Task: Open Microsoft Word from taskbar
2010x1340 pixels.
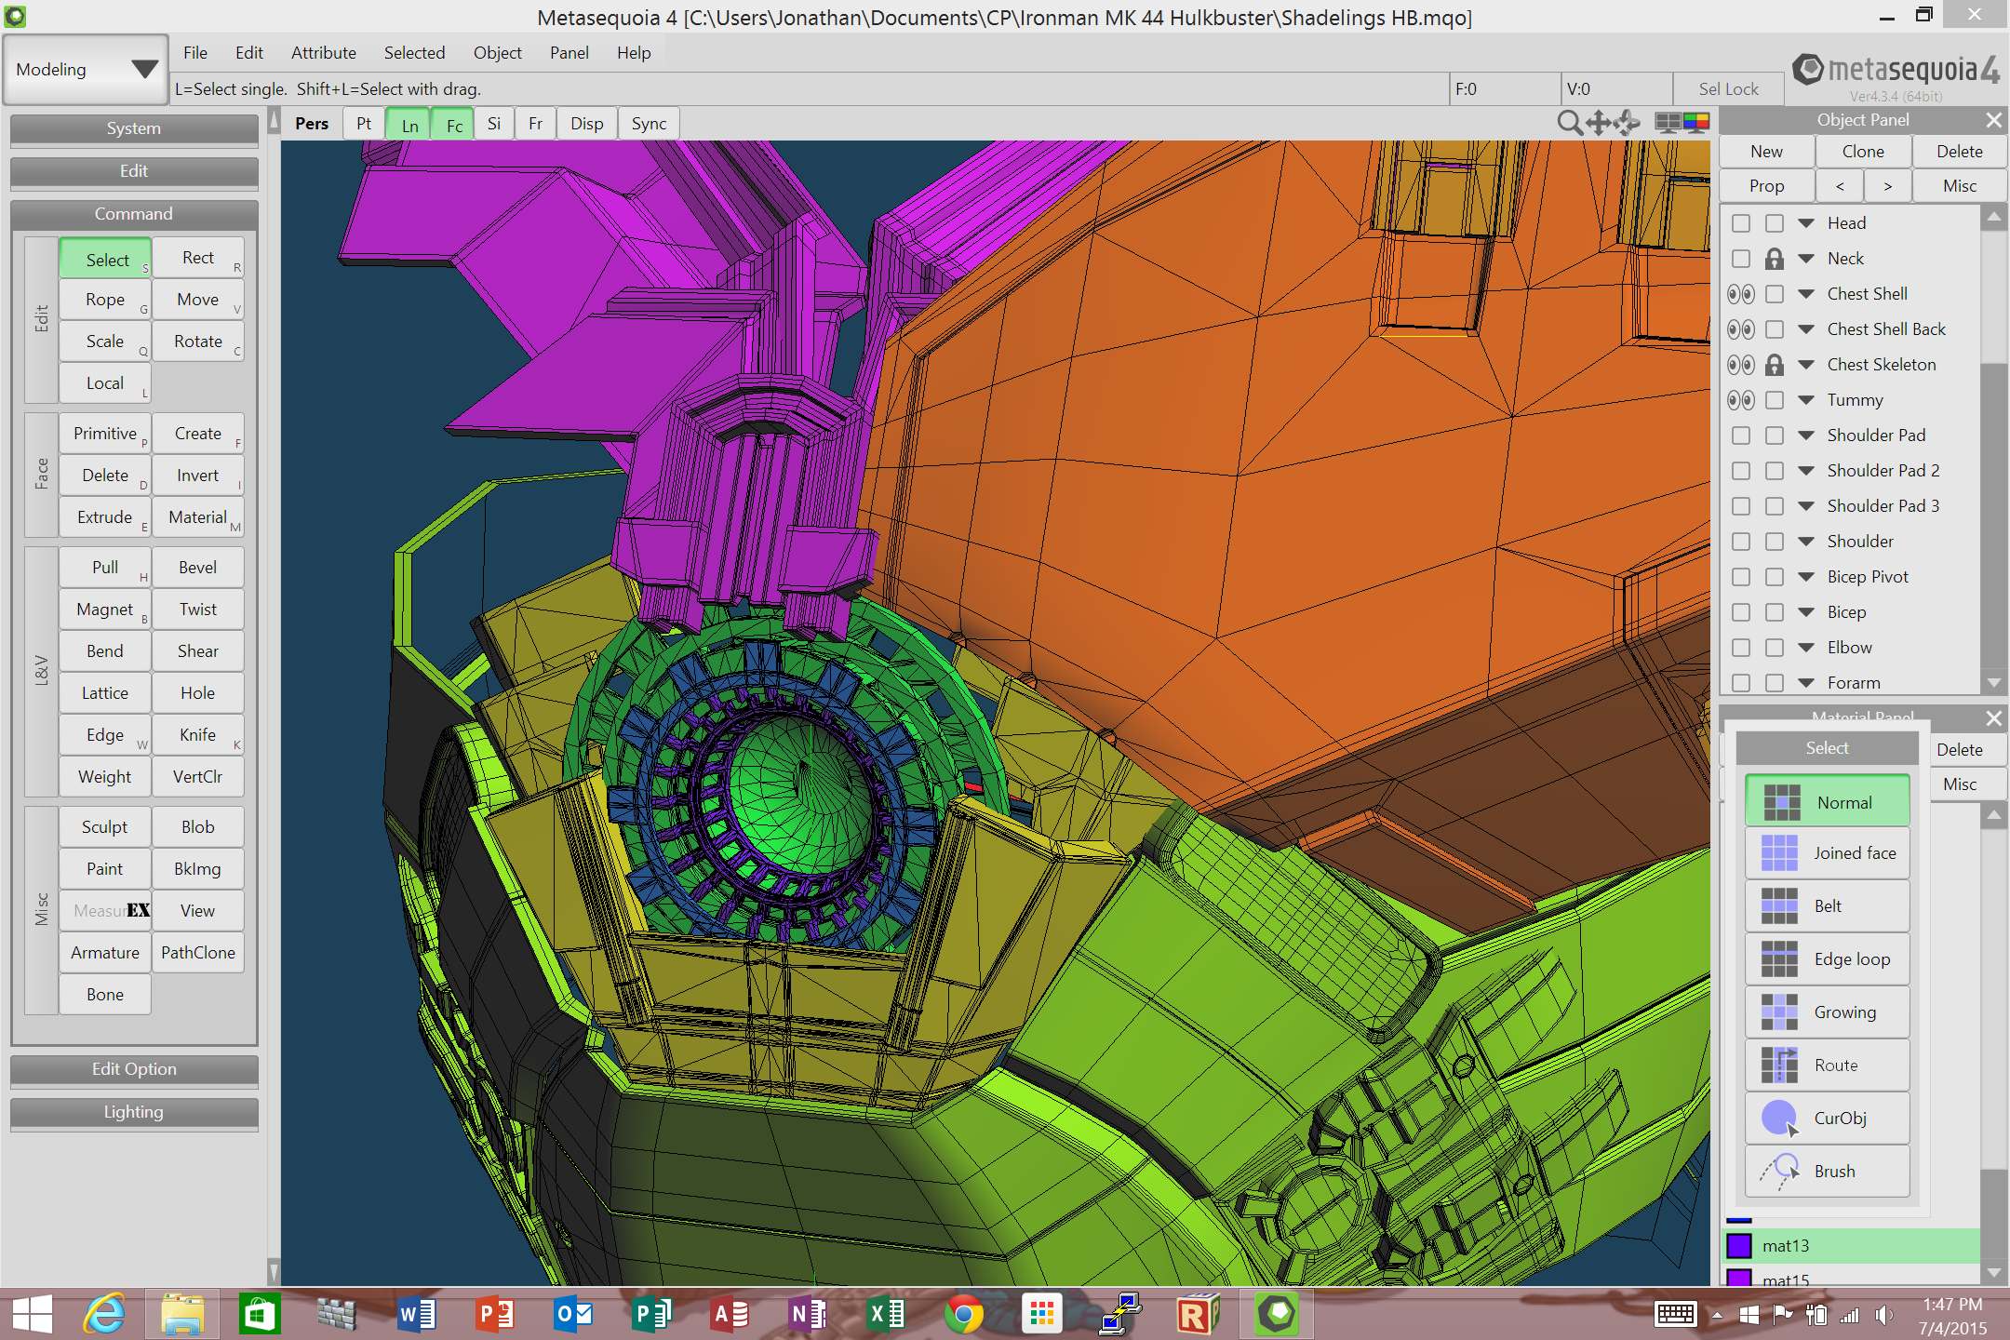Action: tap(417, 1314)
